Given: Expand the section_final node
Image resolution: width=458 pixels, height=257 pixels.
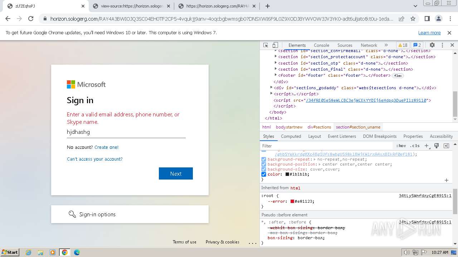Looking at the screenshot, I should coord(276,69).
